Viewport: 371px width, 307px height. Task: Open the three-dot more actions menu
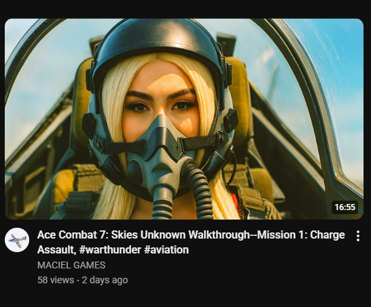pyautogui.click(x=358, y=236)
